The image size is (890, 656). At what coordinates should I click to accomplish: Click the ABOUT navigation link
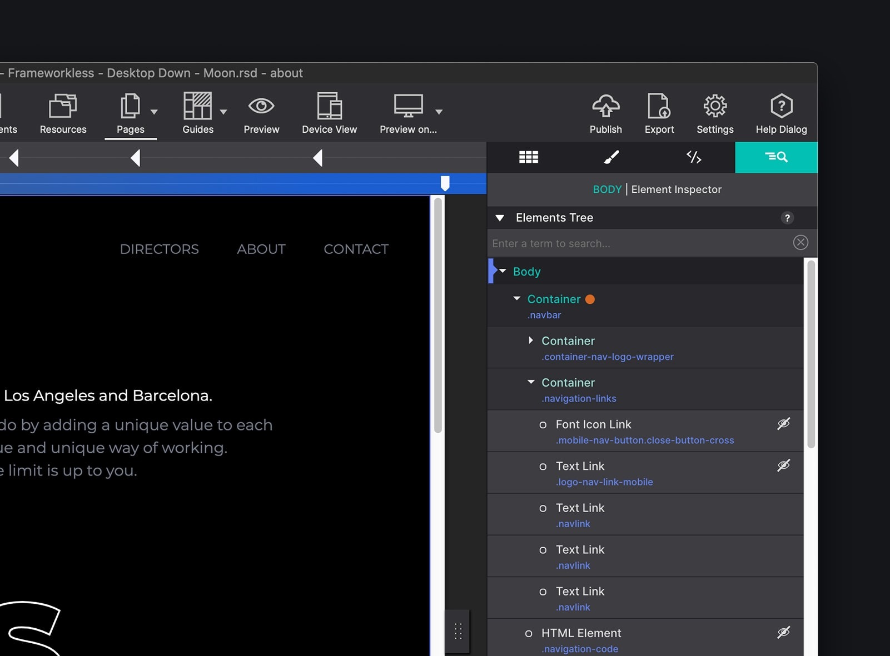point(261,249)
